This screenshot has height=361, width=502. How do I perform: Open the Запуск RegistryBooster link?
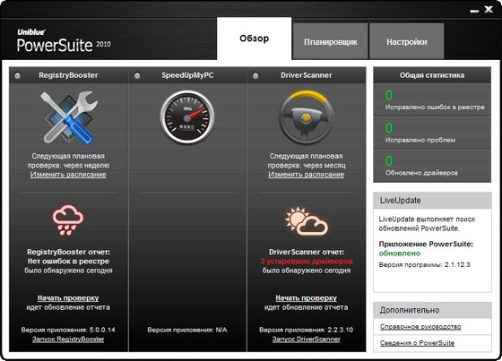coord(68,339)
